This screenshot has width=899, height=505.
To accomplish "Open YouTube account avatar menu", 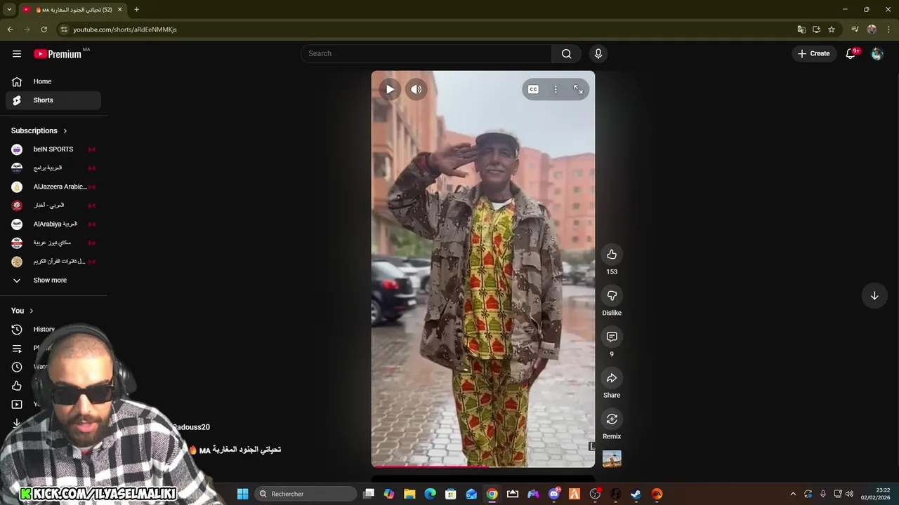I will [877, 53].
